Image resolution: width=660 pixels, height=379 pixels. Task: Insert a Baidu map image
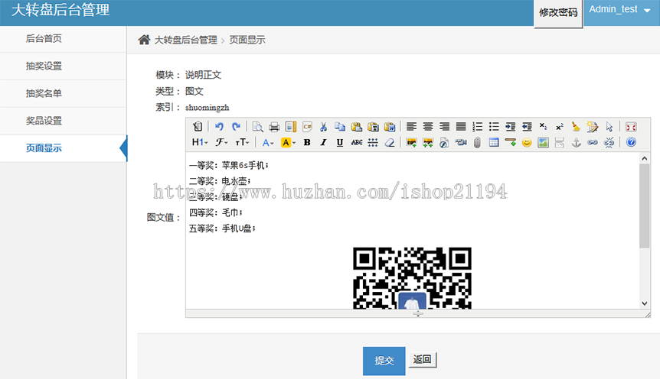[544, 142]
